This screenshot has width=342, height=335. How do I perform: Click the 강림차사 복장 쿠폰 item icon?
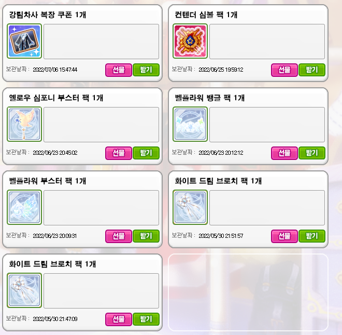[x=24, y=41]
